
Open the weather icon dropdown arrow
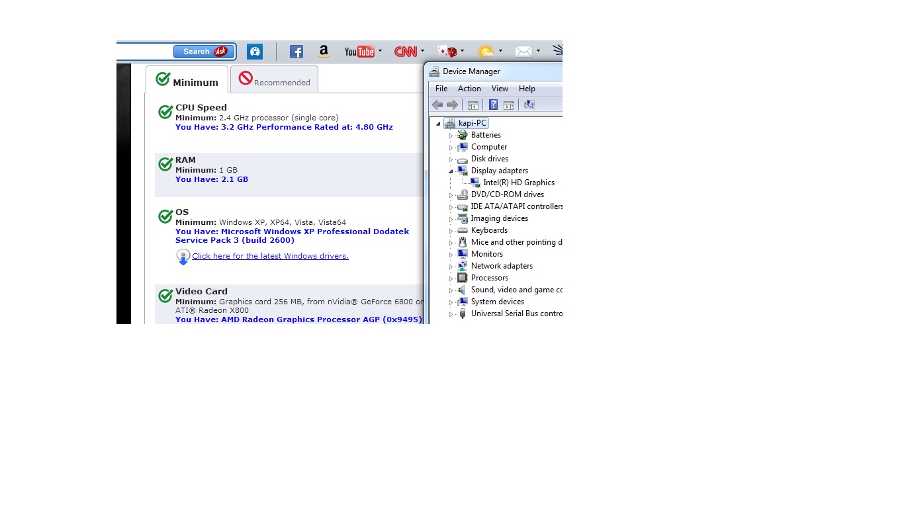click(500, 51)
